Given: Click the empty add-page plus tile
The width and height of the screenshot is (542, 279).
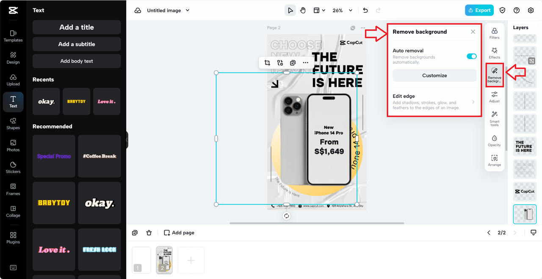Looking at the screenshot, I should coord(191,260).
